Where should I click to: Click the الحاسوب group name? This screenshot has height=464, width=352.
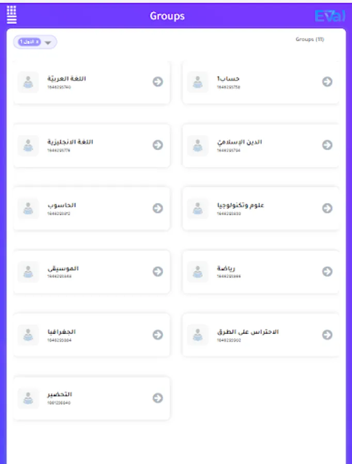tap(61, 205)
